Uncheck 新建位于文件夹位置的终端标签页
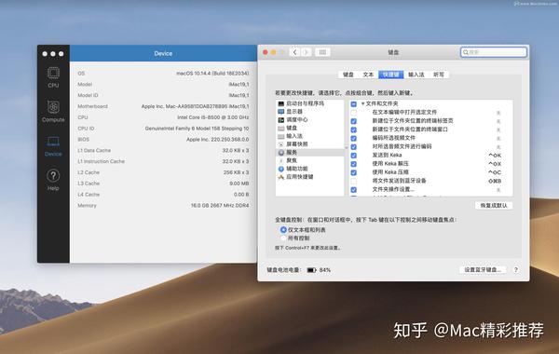 point(354,121)
